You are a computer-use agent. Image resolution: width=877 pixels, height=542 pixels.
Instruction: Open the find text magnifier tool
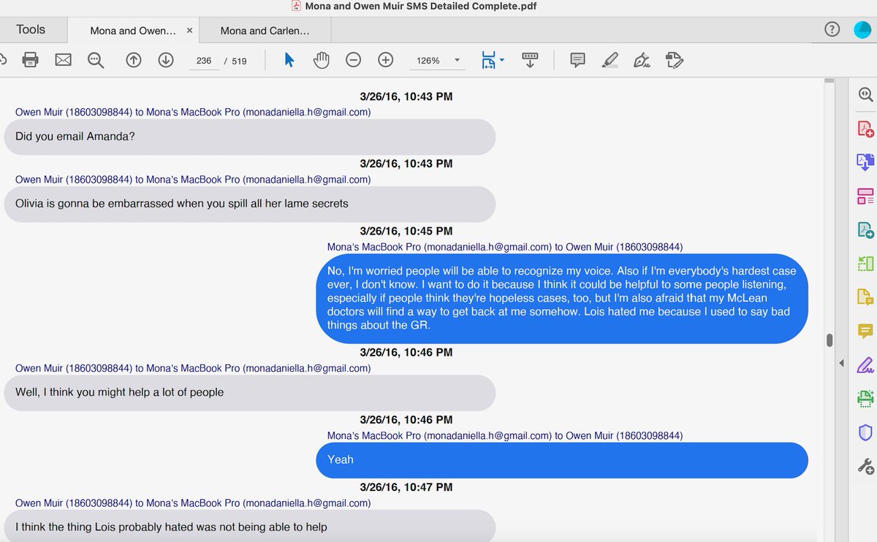[96, 60]
